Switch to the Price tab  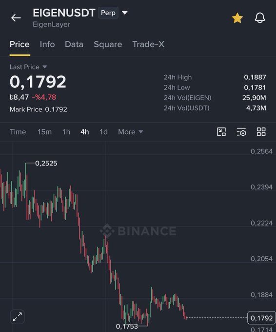coord(20,44)
